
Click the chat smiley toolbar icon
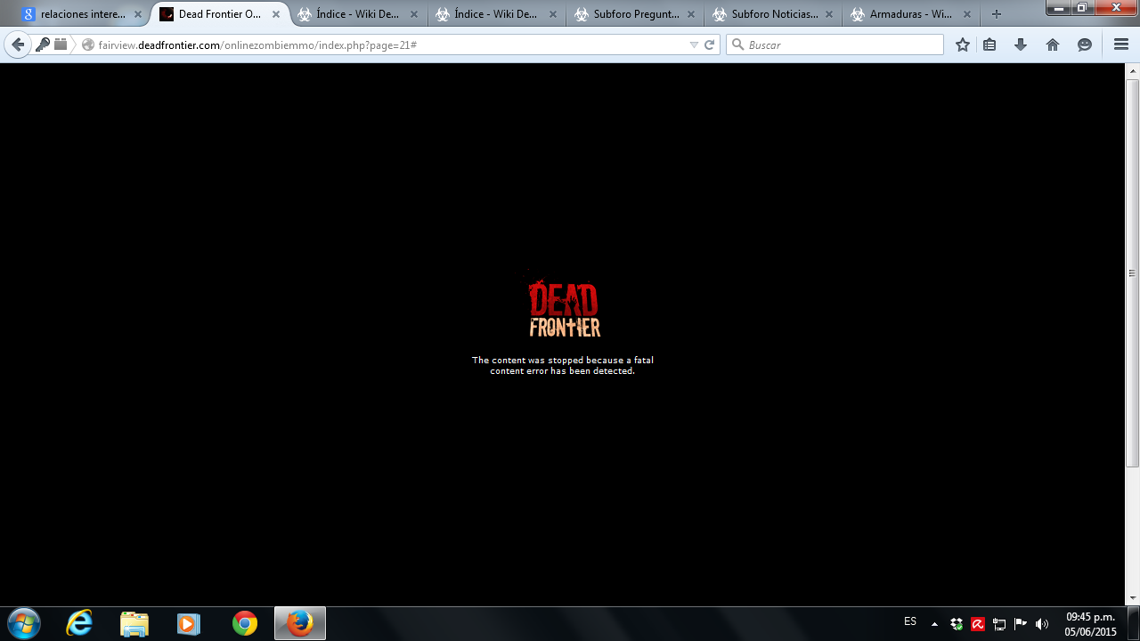(x=1085, y=45)
